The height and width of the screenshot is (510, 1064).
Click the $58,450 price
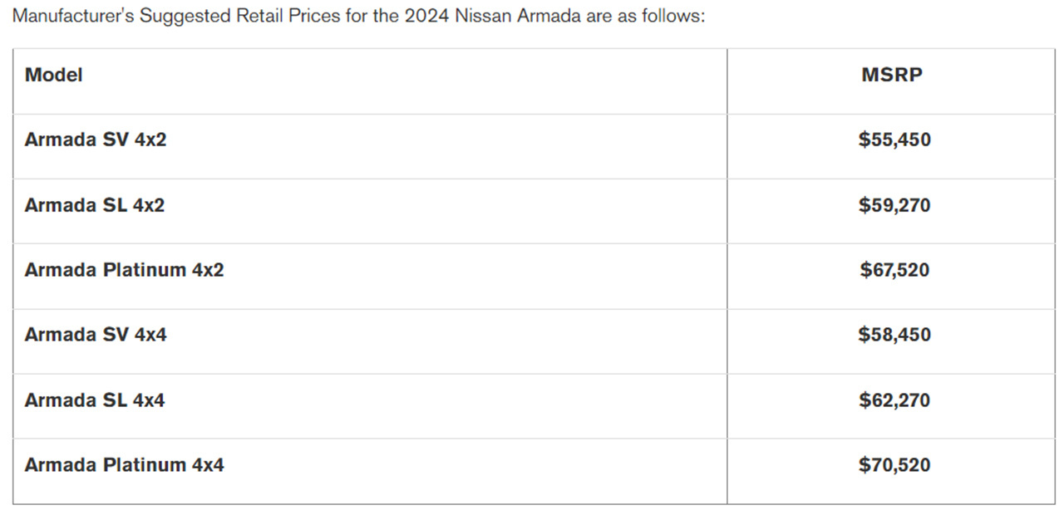pos(894,335)
